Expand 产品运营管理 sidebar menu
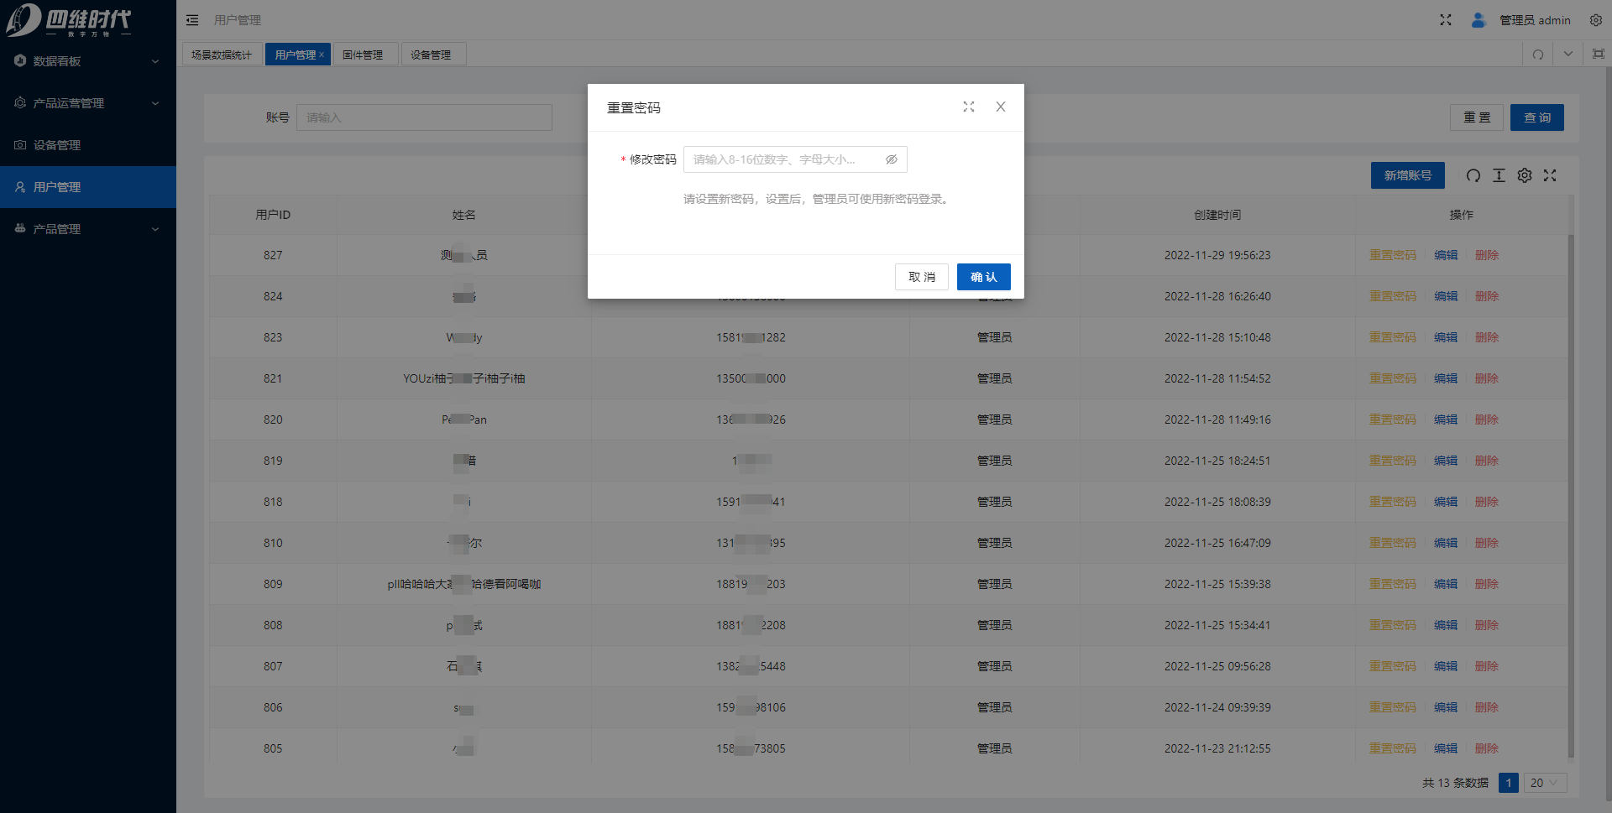 click(x=88, y=103)
